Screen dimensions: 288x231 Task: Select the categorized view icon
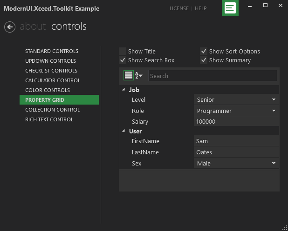click(x=129, y=75)
